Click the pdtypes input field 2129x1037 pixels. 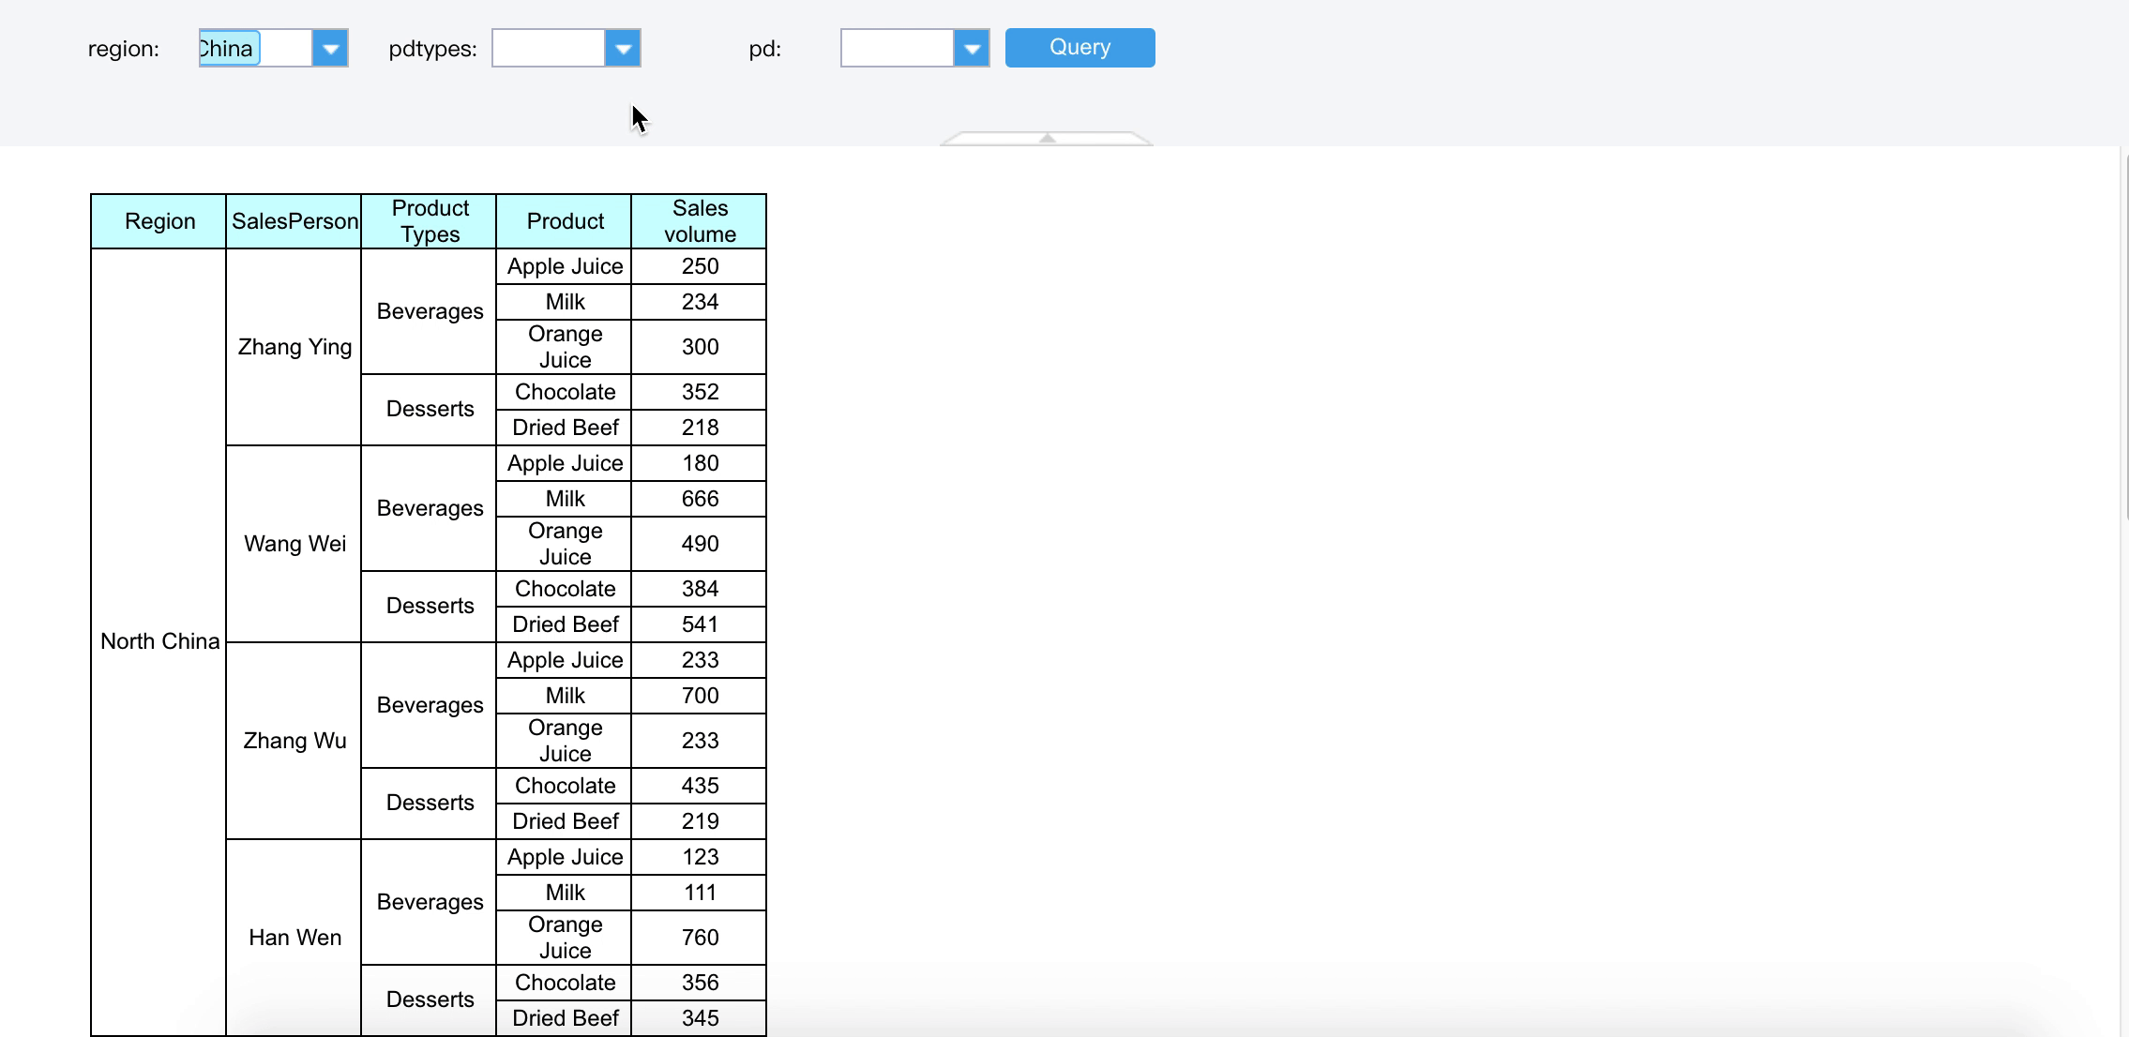click(549, 49)
